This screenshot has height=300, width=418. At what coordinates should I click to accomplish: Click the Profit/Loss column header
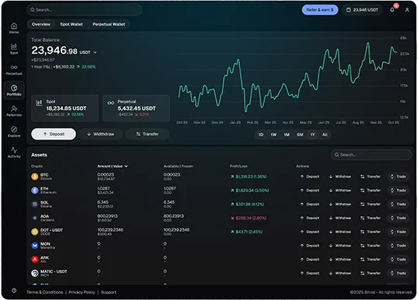(x=239, y=166)
